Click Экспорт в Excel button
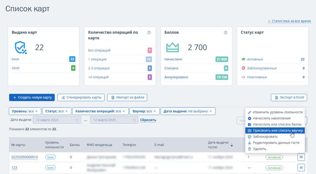The height and width of the screenshot is (174, 316). click(289, 97)
